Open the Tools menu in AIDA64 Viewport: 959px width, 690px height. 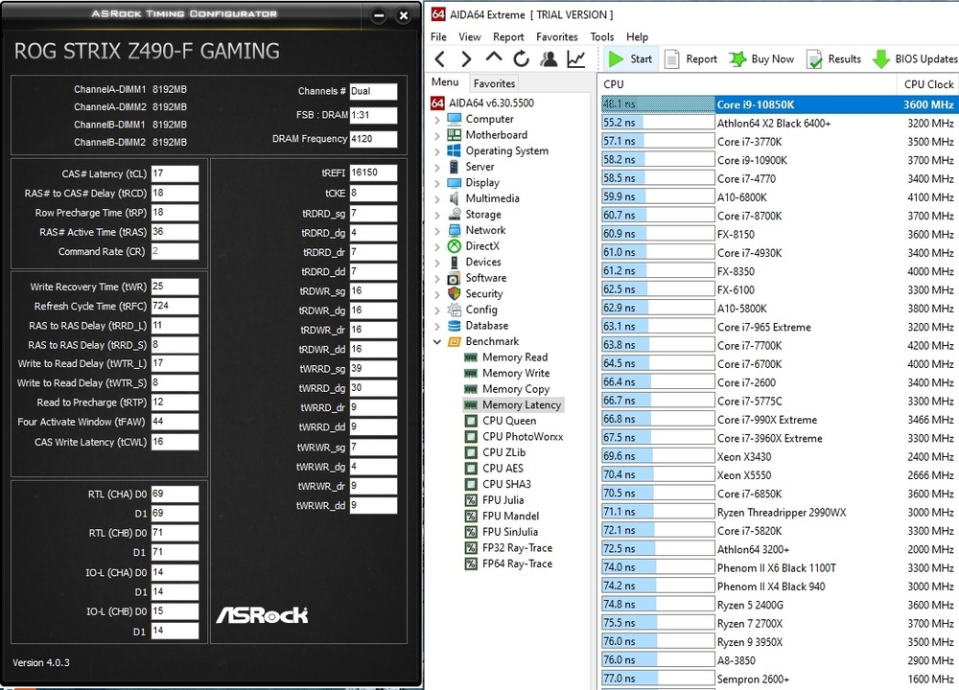[x=602, y=36]
